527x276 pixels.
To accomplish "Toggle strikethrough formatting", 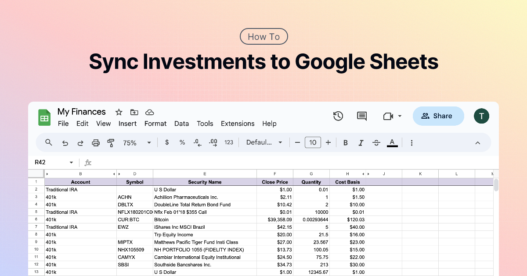I will click(x=376, y=142).
